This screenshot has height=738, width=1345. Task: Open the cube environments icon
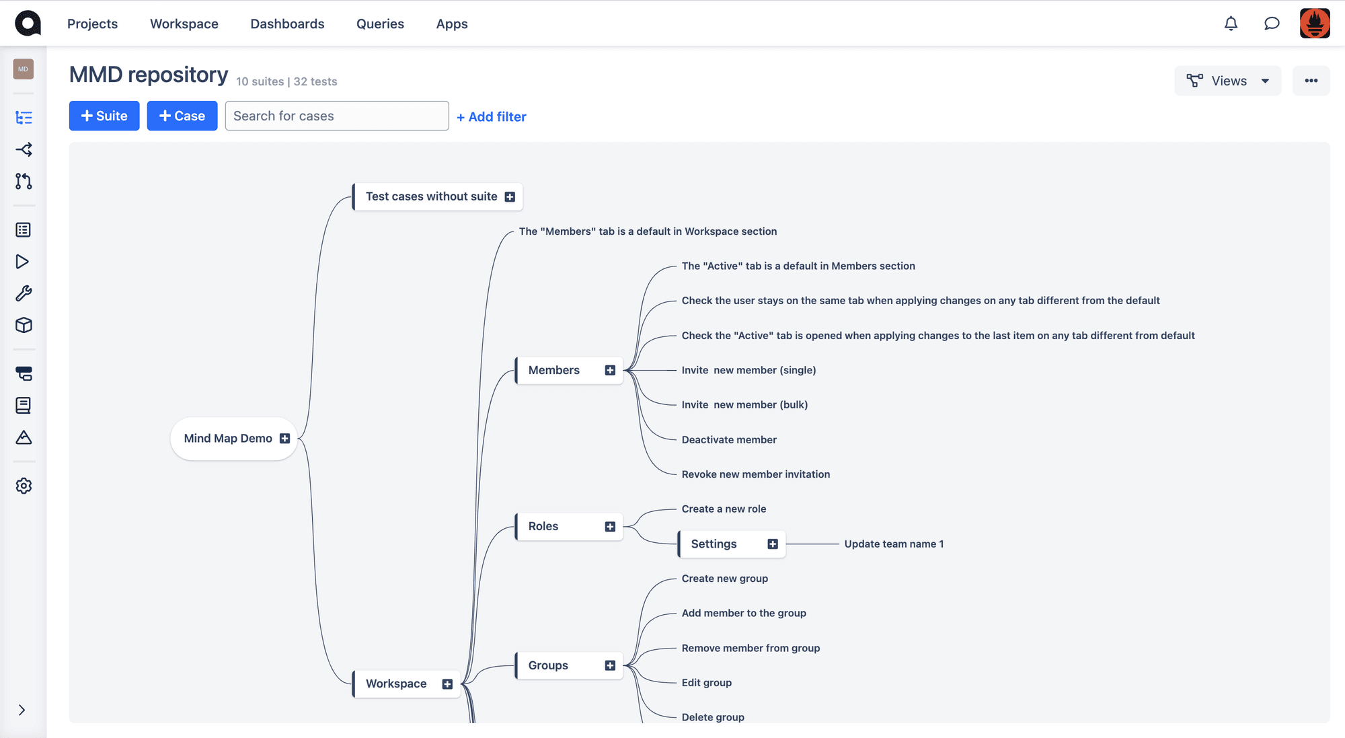tap(24, 326)
